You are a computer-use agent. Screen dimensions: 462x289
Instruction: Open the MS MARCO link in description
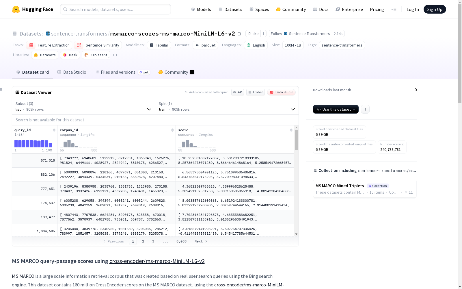(23, 276)
